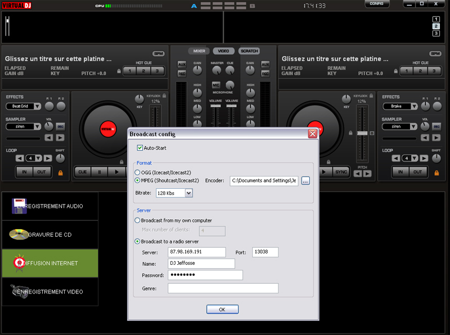Viewport: 450px width, 335px height.
Task: Click OK in Broadcast config
Action: click(x=222, y=310)
